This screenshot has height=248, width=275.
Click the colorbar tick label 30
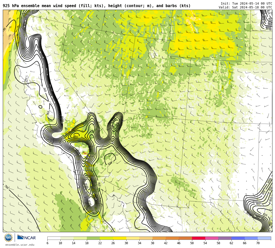click(x=126, y=243)
